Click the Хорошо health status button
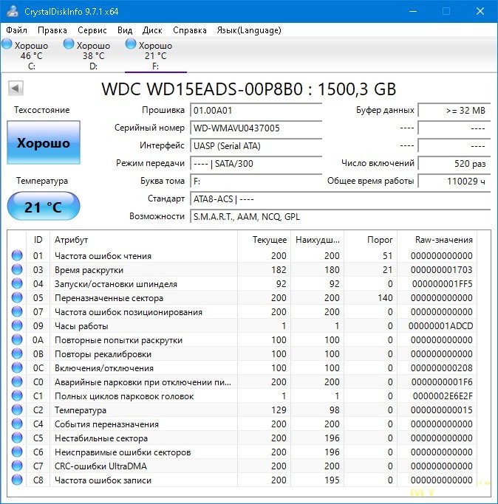Screen dimensions: 498x504 click(43, 142)
